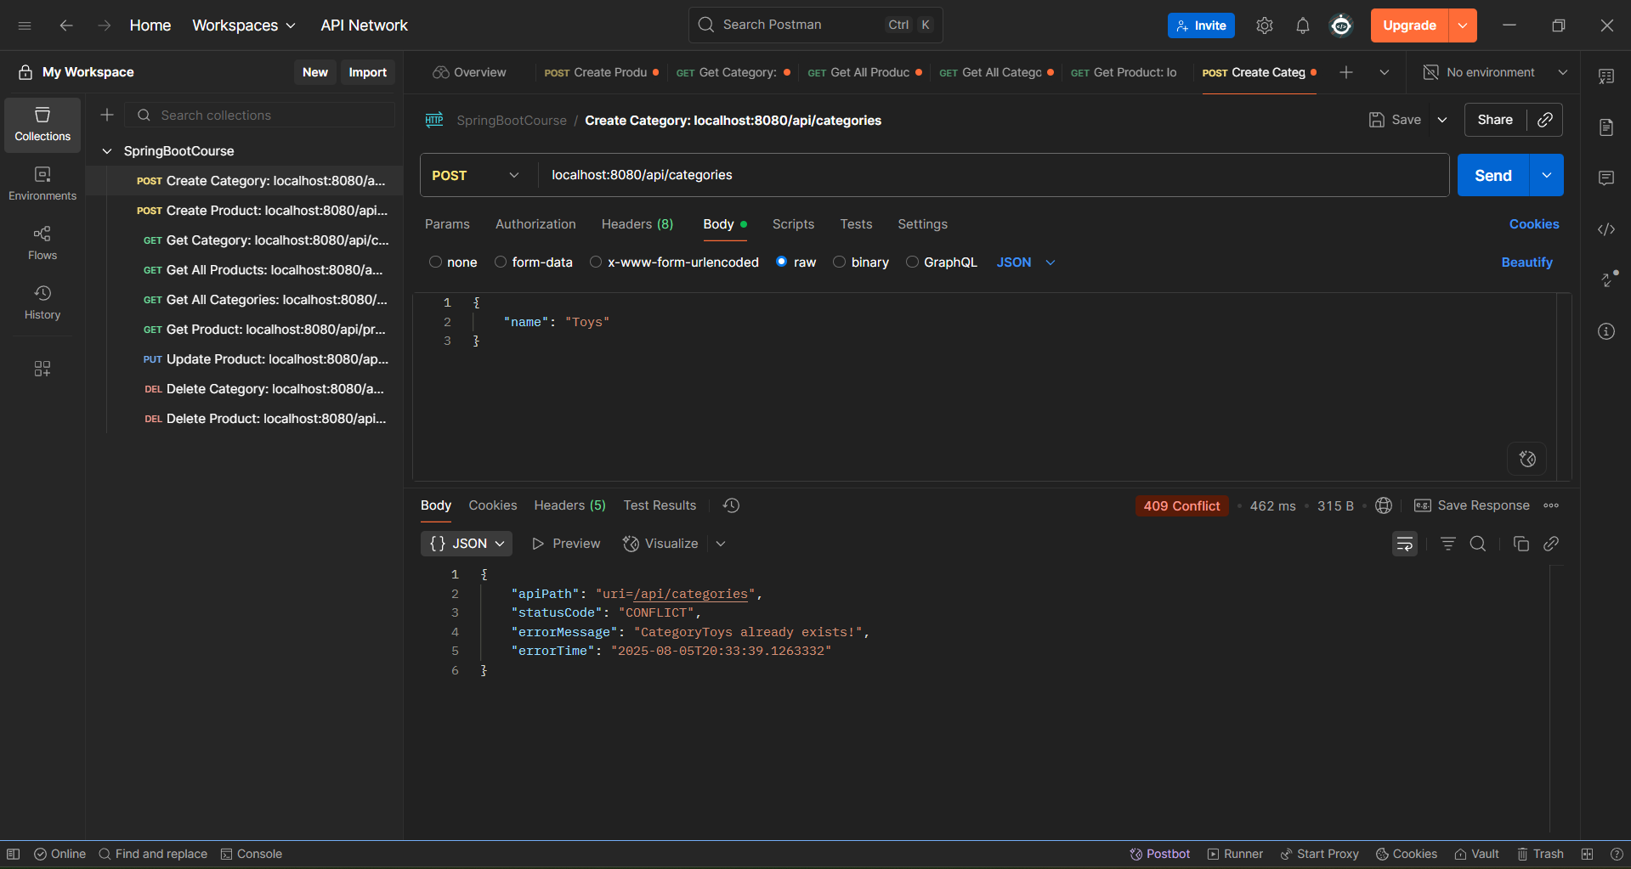Switch to the Authorization tab
This screenshot has height=869, width=1631.
point(535,224)
